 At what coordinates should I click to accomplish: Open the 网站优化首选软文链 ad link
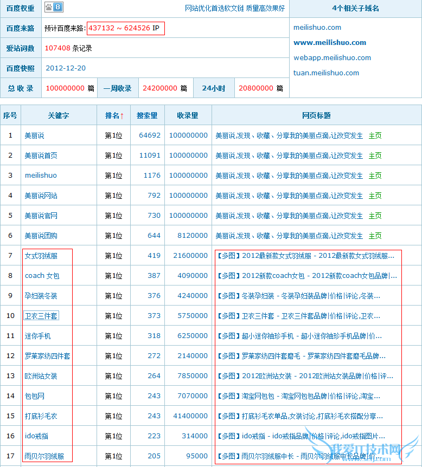[235, 8]
